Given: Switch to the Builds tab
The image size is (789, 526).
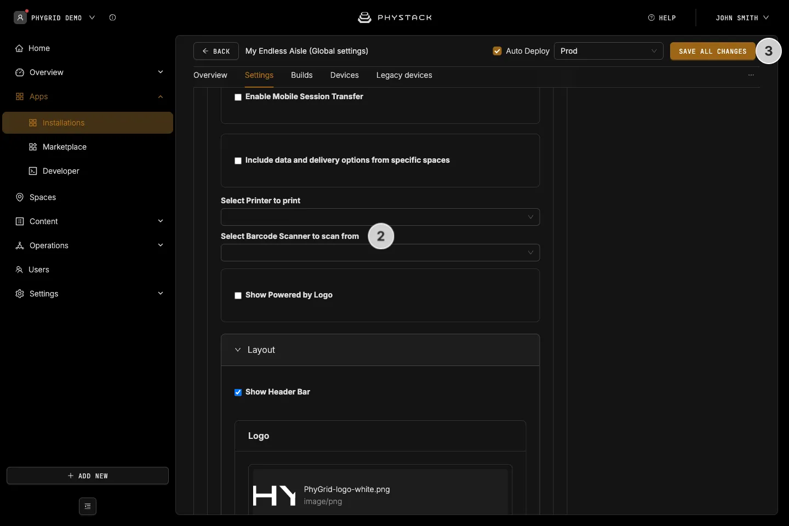Looking at the screenshot, I should coord(302,75).
